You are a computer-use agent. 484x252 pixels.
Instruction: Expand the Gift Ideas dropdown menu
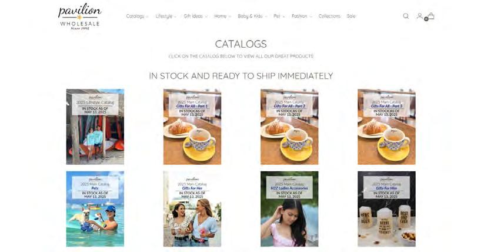(195, 16)
